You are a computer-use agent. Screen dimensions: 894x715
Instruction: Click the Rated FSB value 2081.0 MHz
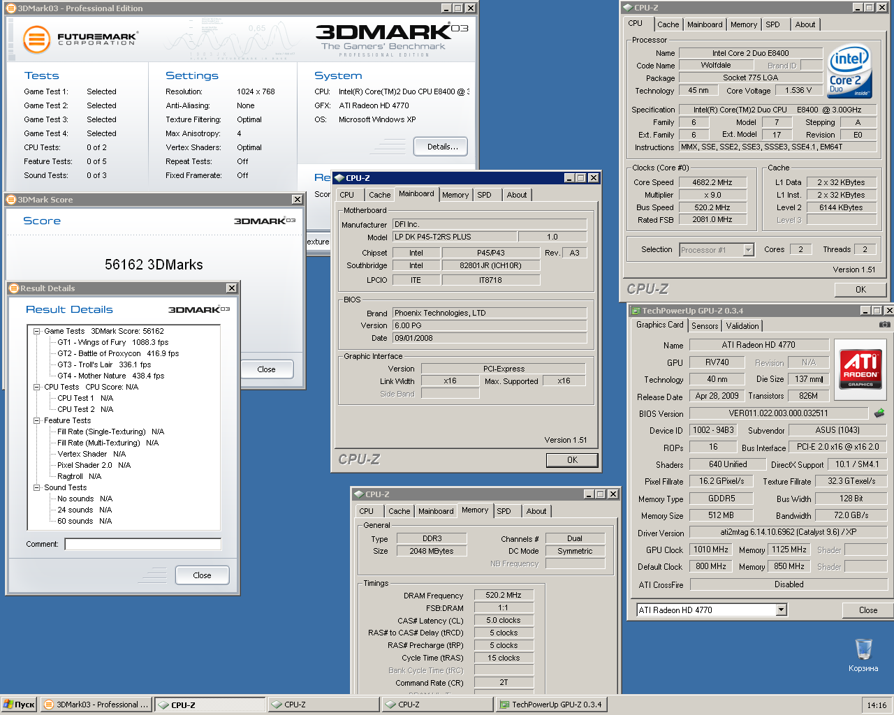tap(712, 219)
